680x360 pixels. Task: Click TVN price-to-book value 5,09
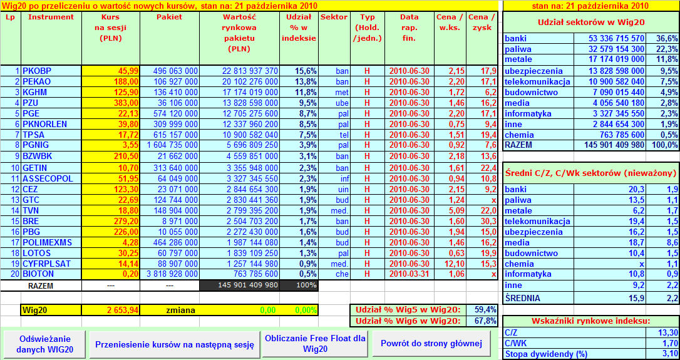tap(450, 210)
